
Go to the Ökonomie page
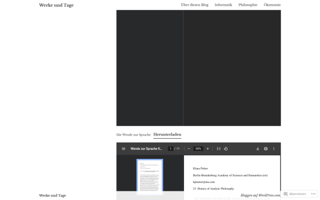(272, 5)
